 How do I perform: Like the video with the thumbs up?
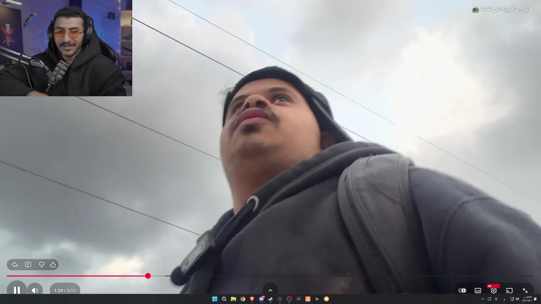[x=53, y=265]
